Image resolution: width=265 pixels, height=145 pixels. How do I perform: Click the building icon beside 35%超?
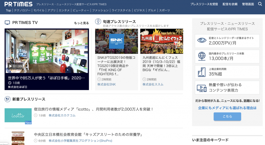(x=202, y=72)
